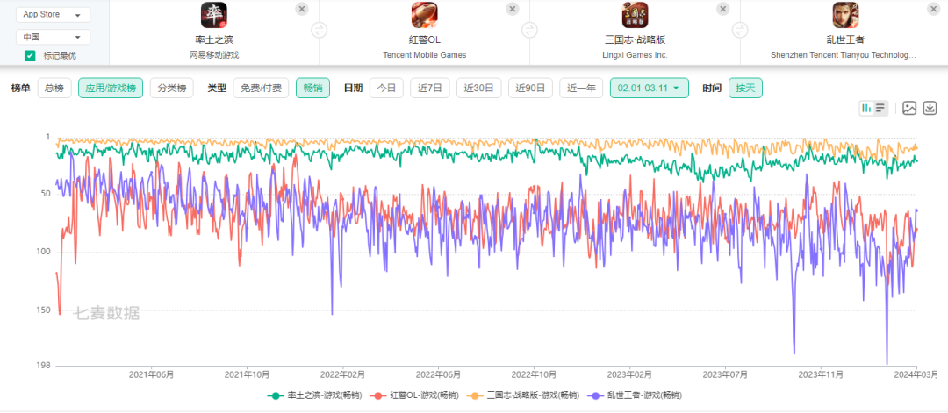Open the App Store platform dropdown
Image resolution: width=948 pixels, height=413 pixels.
coord(54,15)
